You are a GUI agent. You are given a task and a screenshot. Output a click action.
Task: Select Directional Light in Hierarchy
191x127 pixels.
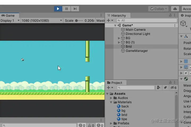point(138,34)
